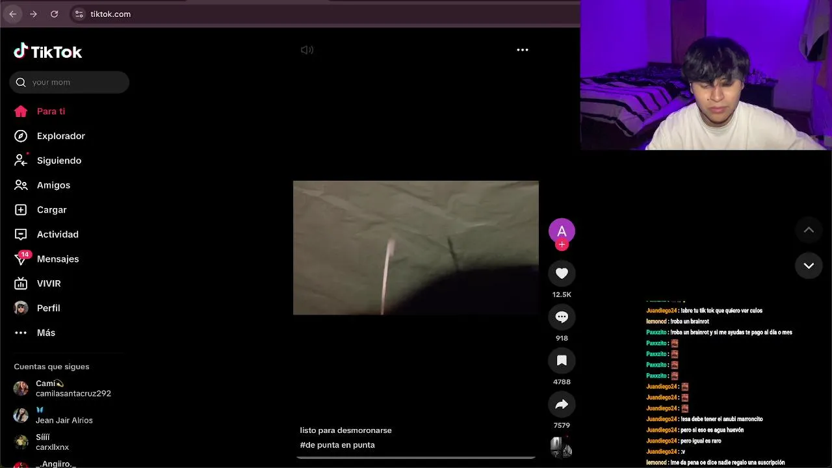Screen dimensions: 832x468
Task: Click the Para ti house icon
Action: [x=21, y=111]
